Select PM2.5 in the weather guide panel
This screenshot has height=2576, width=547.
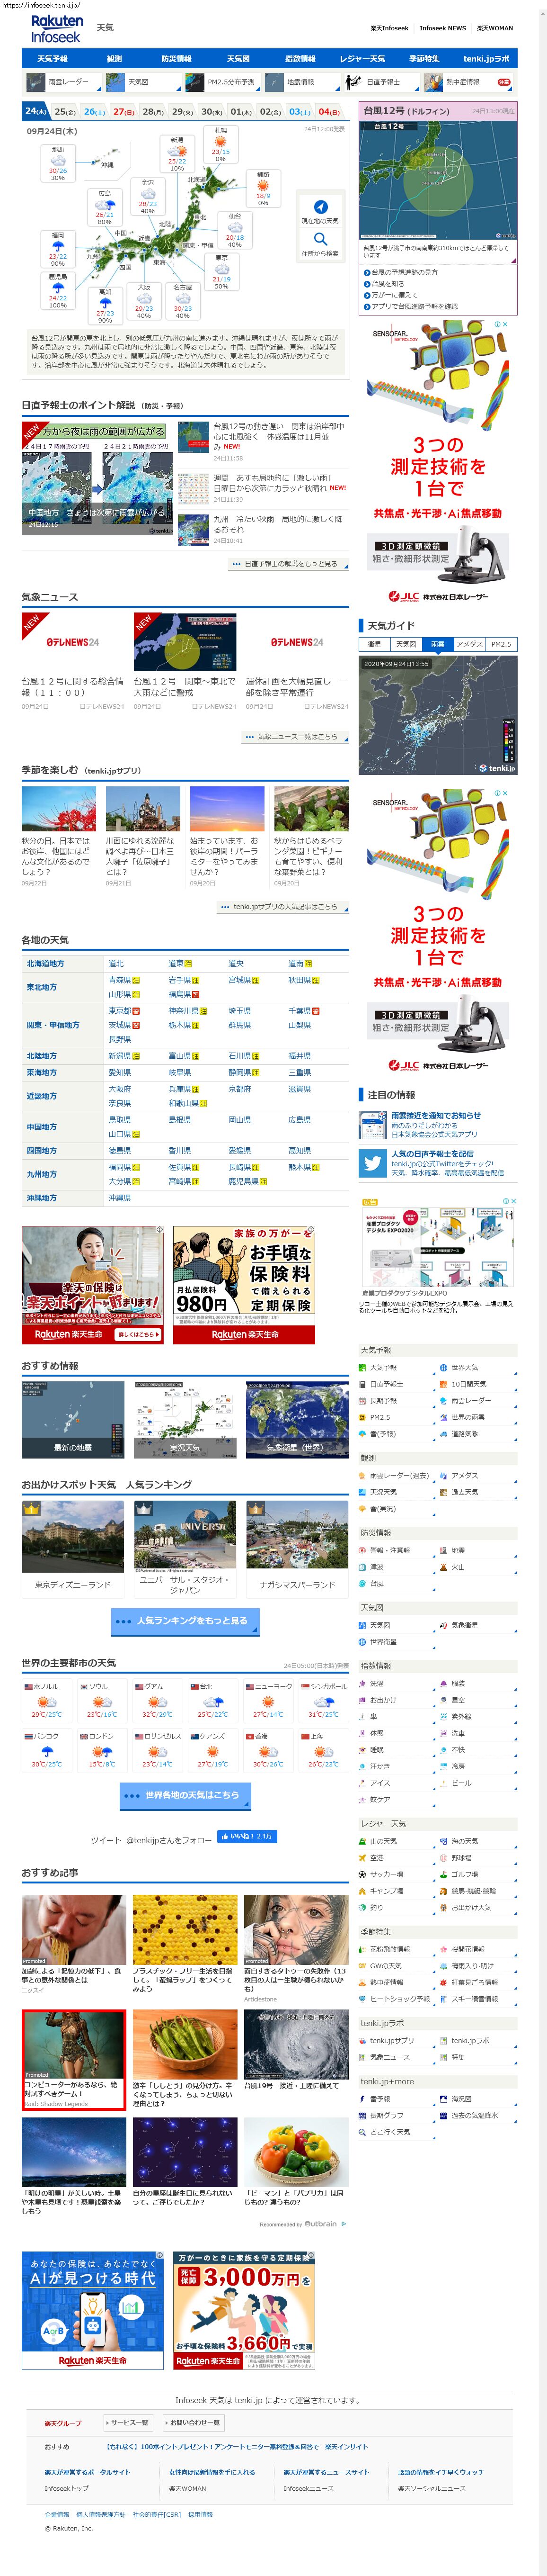(x=501, y=644)
